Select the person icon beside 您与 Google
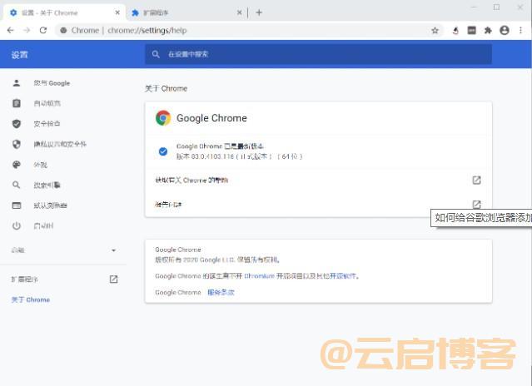 click(17, 83)
